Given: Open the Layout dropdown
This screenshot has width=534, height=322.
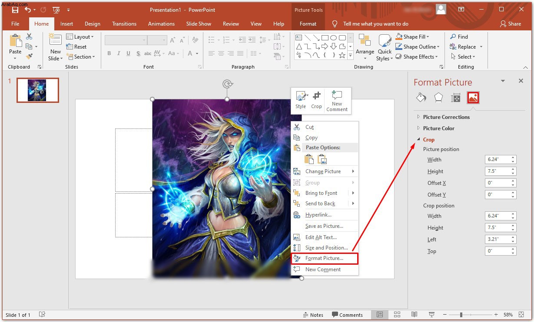Looking at the screenshot, I should 80,37.
